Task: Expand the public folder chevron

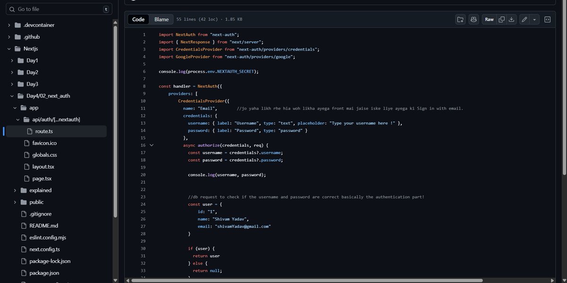Action: (15, 202)
